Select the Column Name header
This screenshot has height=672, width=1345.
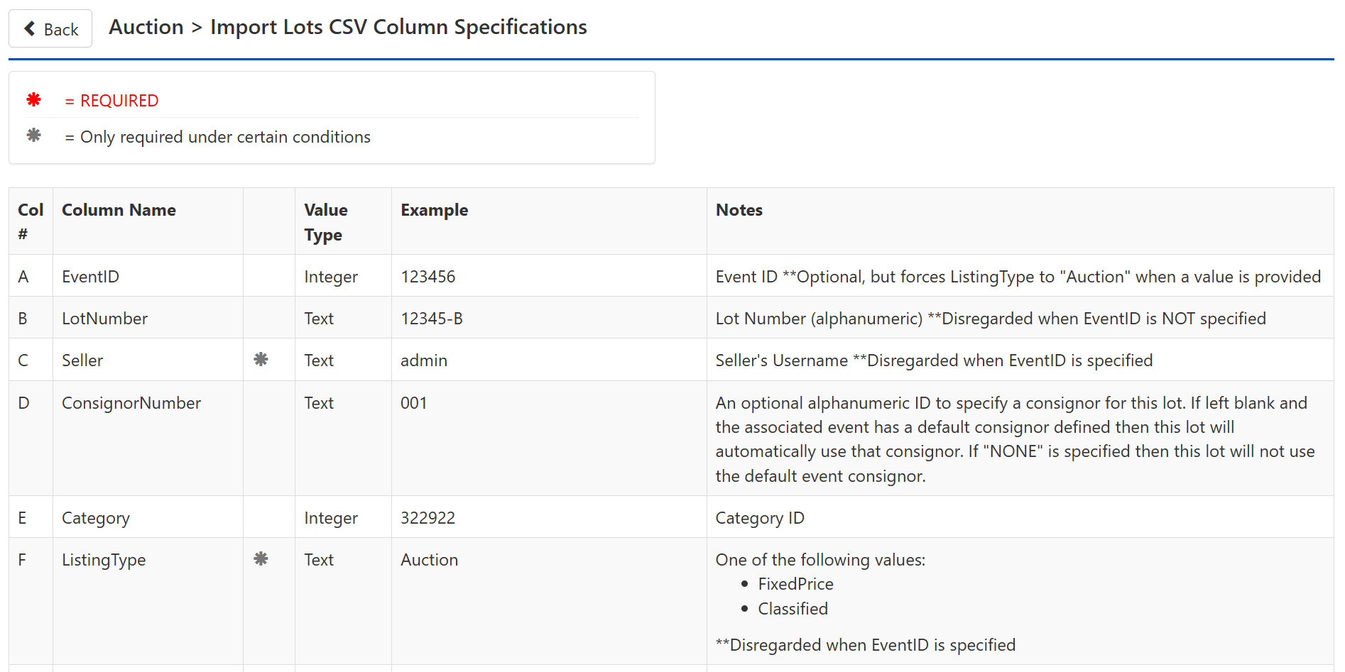point(119,210)
